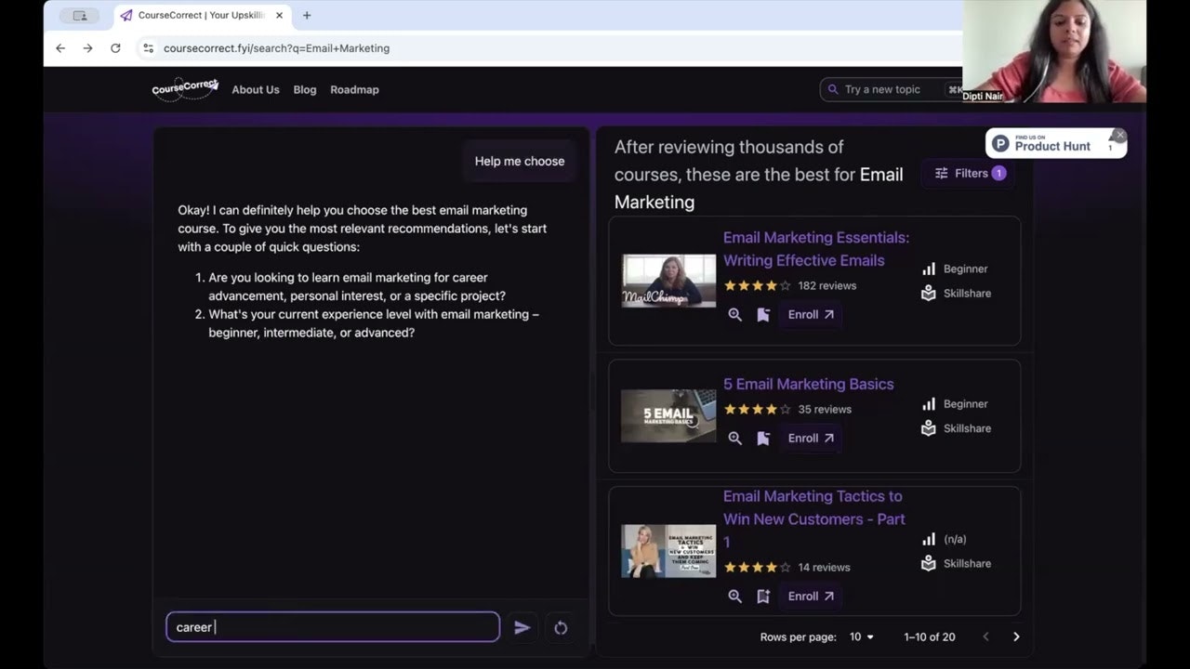The image size is (1190, 669).
Task: Click the search magnifier icon in header
Action: click(x=832, y=89)
